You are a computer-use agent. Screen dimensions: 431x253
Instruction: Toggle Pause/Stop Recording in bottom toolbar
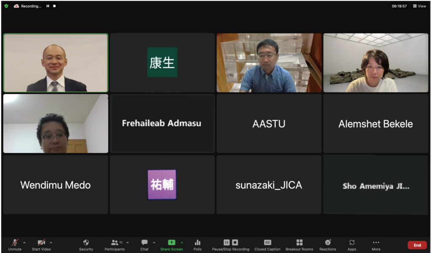(231, 243)
